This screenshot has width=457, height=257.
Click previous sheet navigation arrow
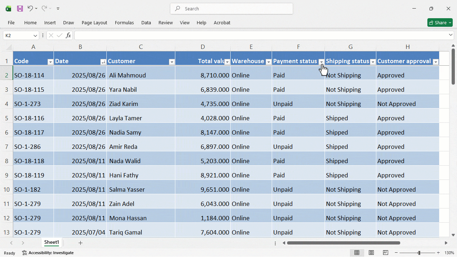click(x=11, y=243)
